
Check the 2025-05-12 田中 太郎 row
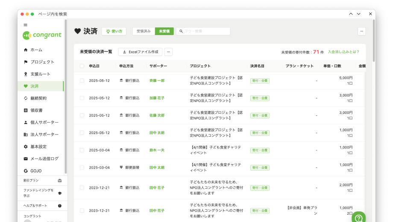(x=82, y=133)
